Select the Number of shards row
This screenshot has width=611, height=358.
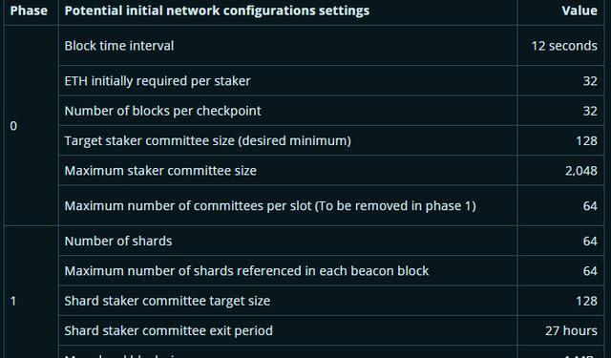331,241
